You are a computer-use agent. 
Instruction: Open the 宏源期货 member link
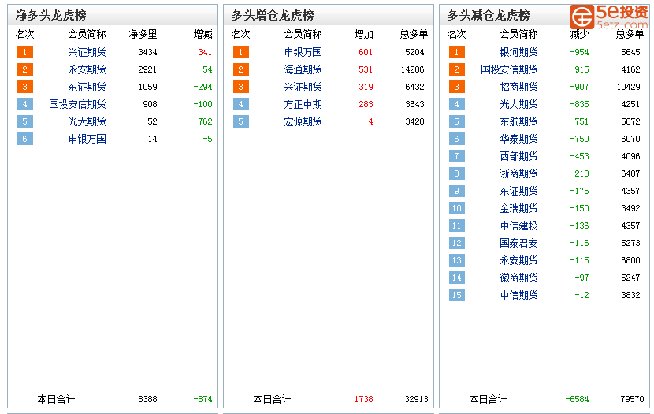(x=303, y=121)
